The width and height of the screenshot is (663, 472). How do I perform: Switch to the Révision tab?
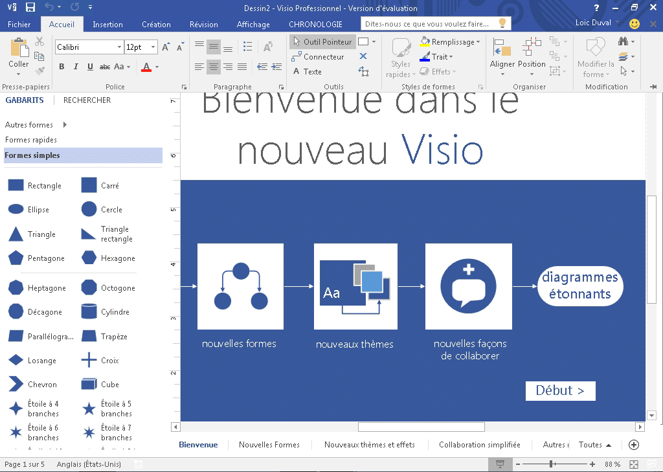[204, 25]
